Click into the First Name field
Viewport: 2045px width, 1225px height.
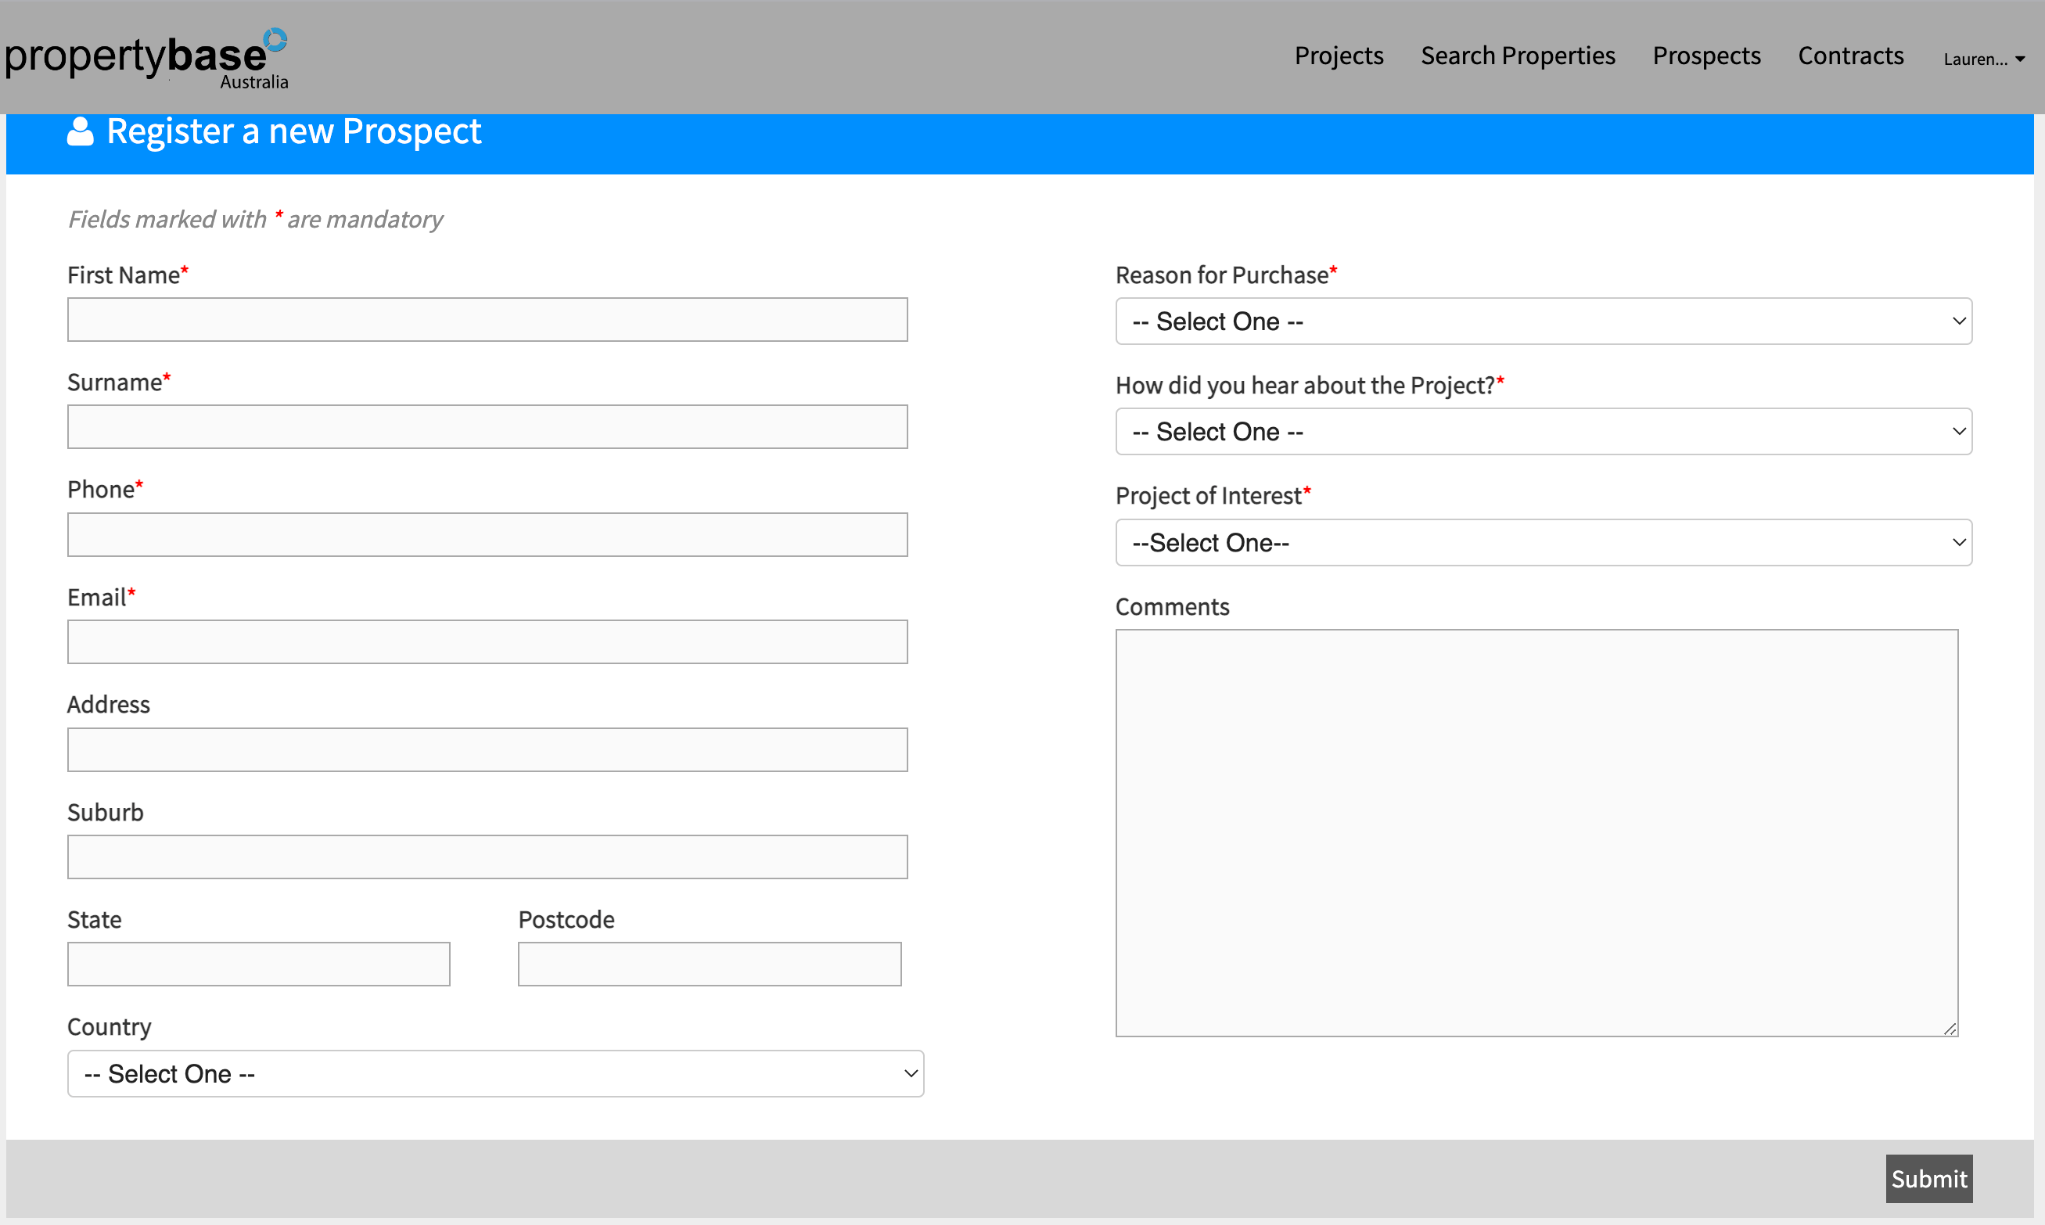pyautogui.click(x=487, y=319)
